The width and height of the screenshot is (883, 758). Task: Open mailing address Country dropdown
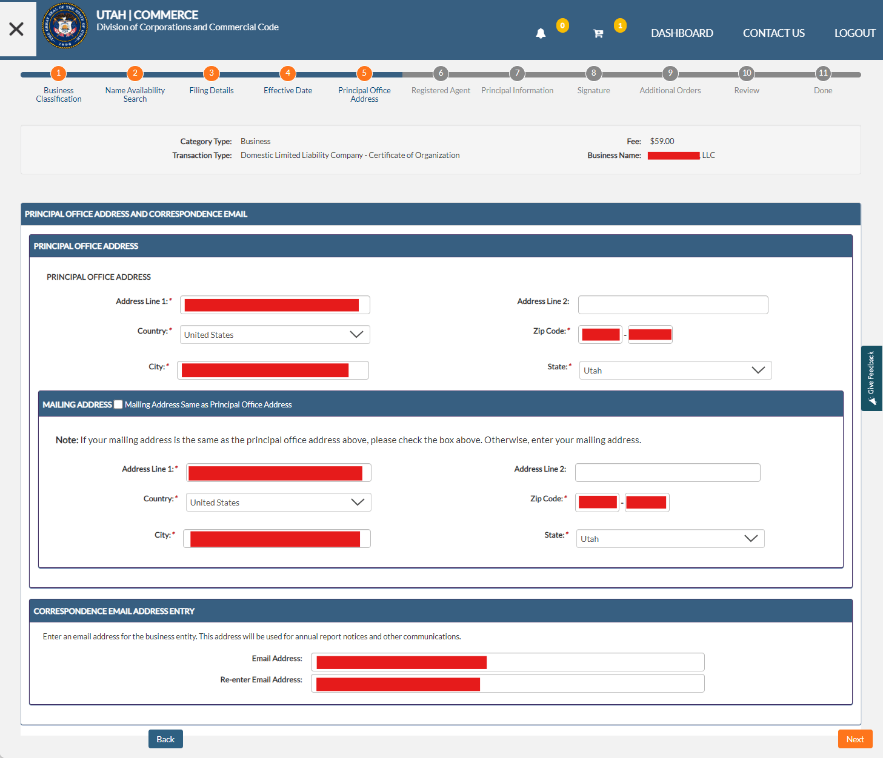point(279,503)
